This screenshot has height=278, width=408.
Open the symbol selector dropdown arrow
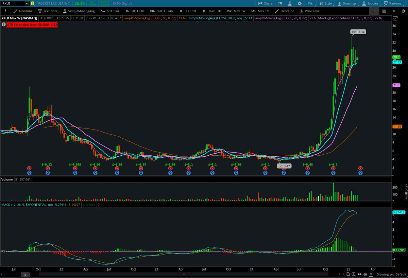click(27, 3)
